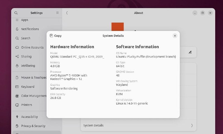
Task: Click the processor text AMD Ryzen 5 4600H
Action: 69,77
